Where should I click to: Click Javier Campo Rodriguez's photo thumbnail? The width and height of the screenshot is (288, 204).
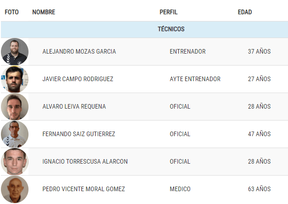click(x=15, y=79)
